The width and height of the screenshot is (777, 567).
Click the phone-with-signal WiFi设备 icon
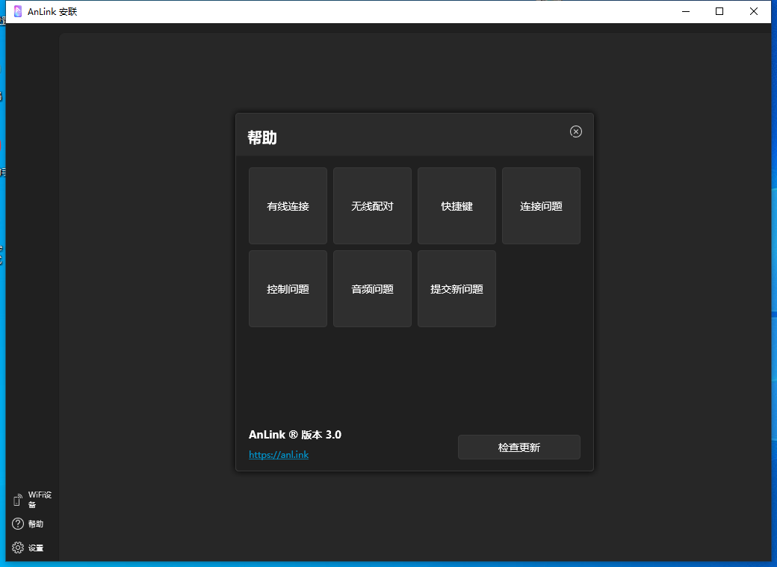(x=17, y=499)
